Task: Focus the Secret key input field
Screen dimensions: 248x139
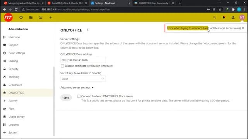Action: click(83, 79)
